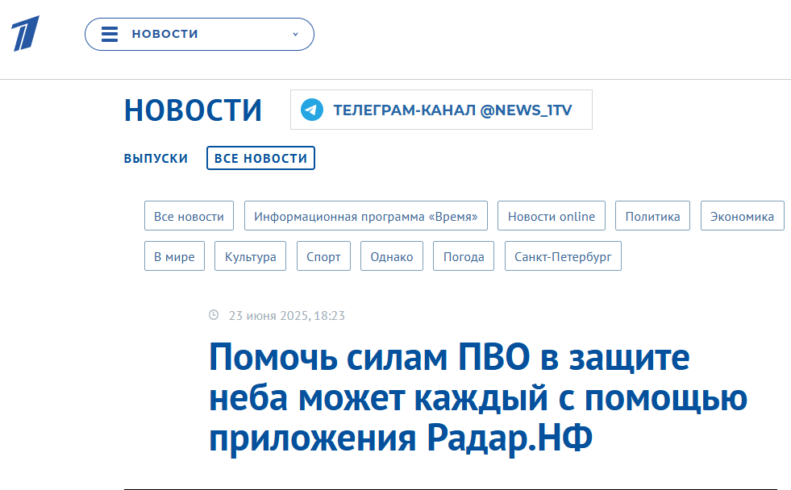The width and height of the screenshot is (791, 490).
Task: Click the clock icon beside the date
Action: pos(214,315)
